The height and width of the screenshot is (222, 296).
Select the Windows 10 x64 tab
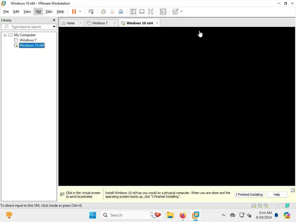coord(139,23)
